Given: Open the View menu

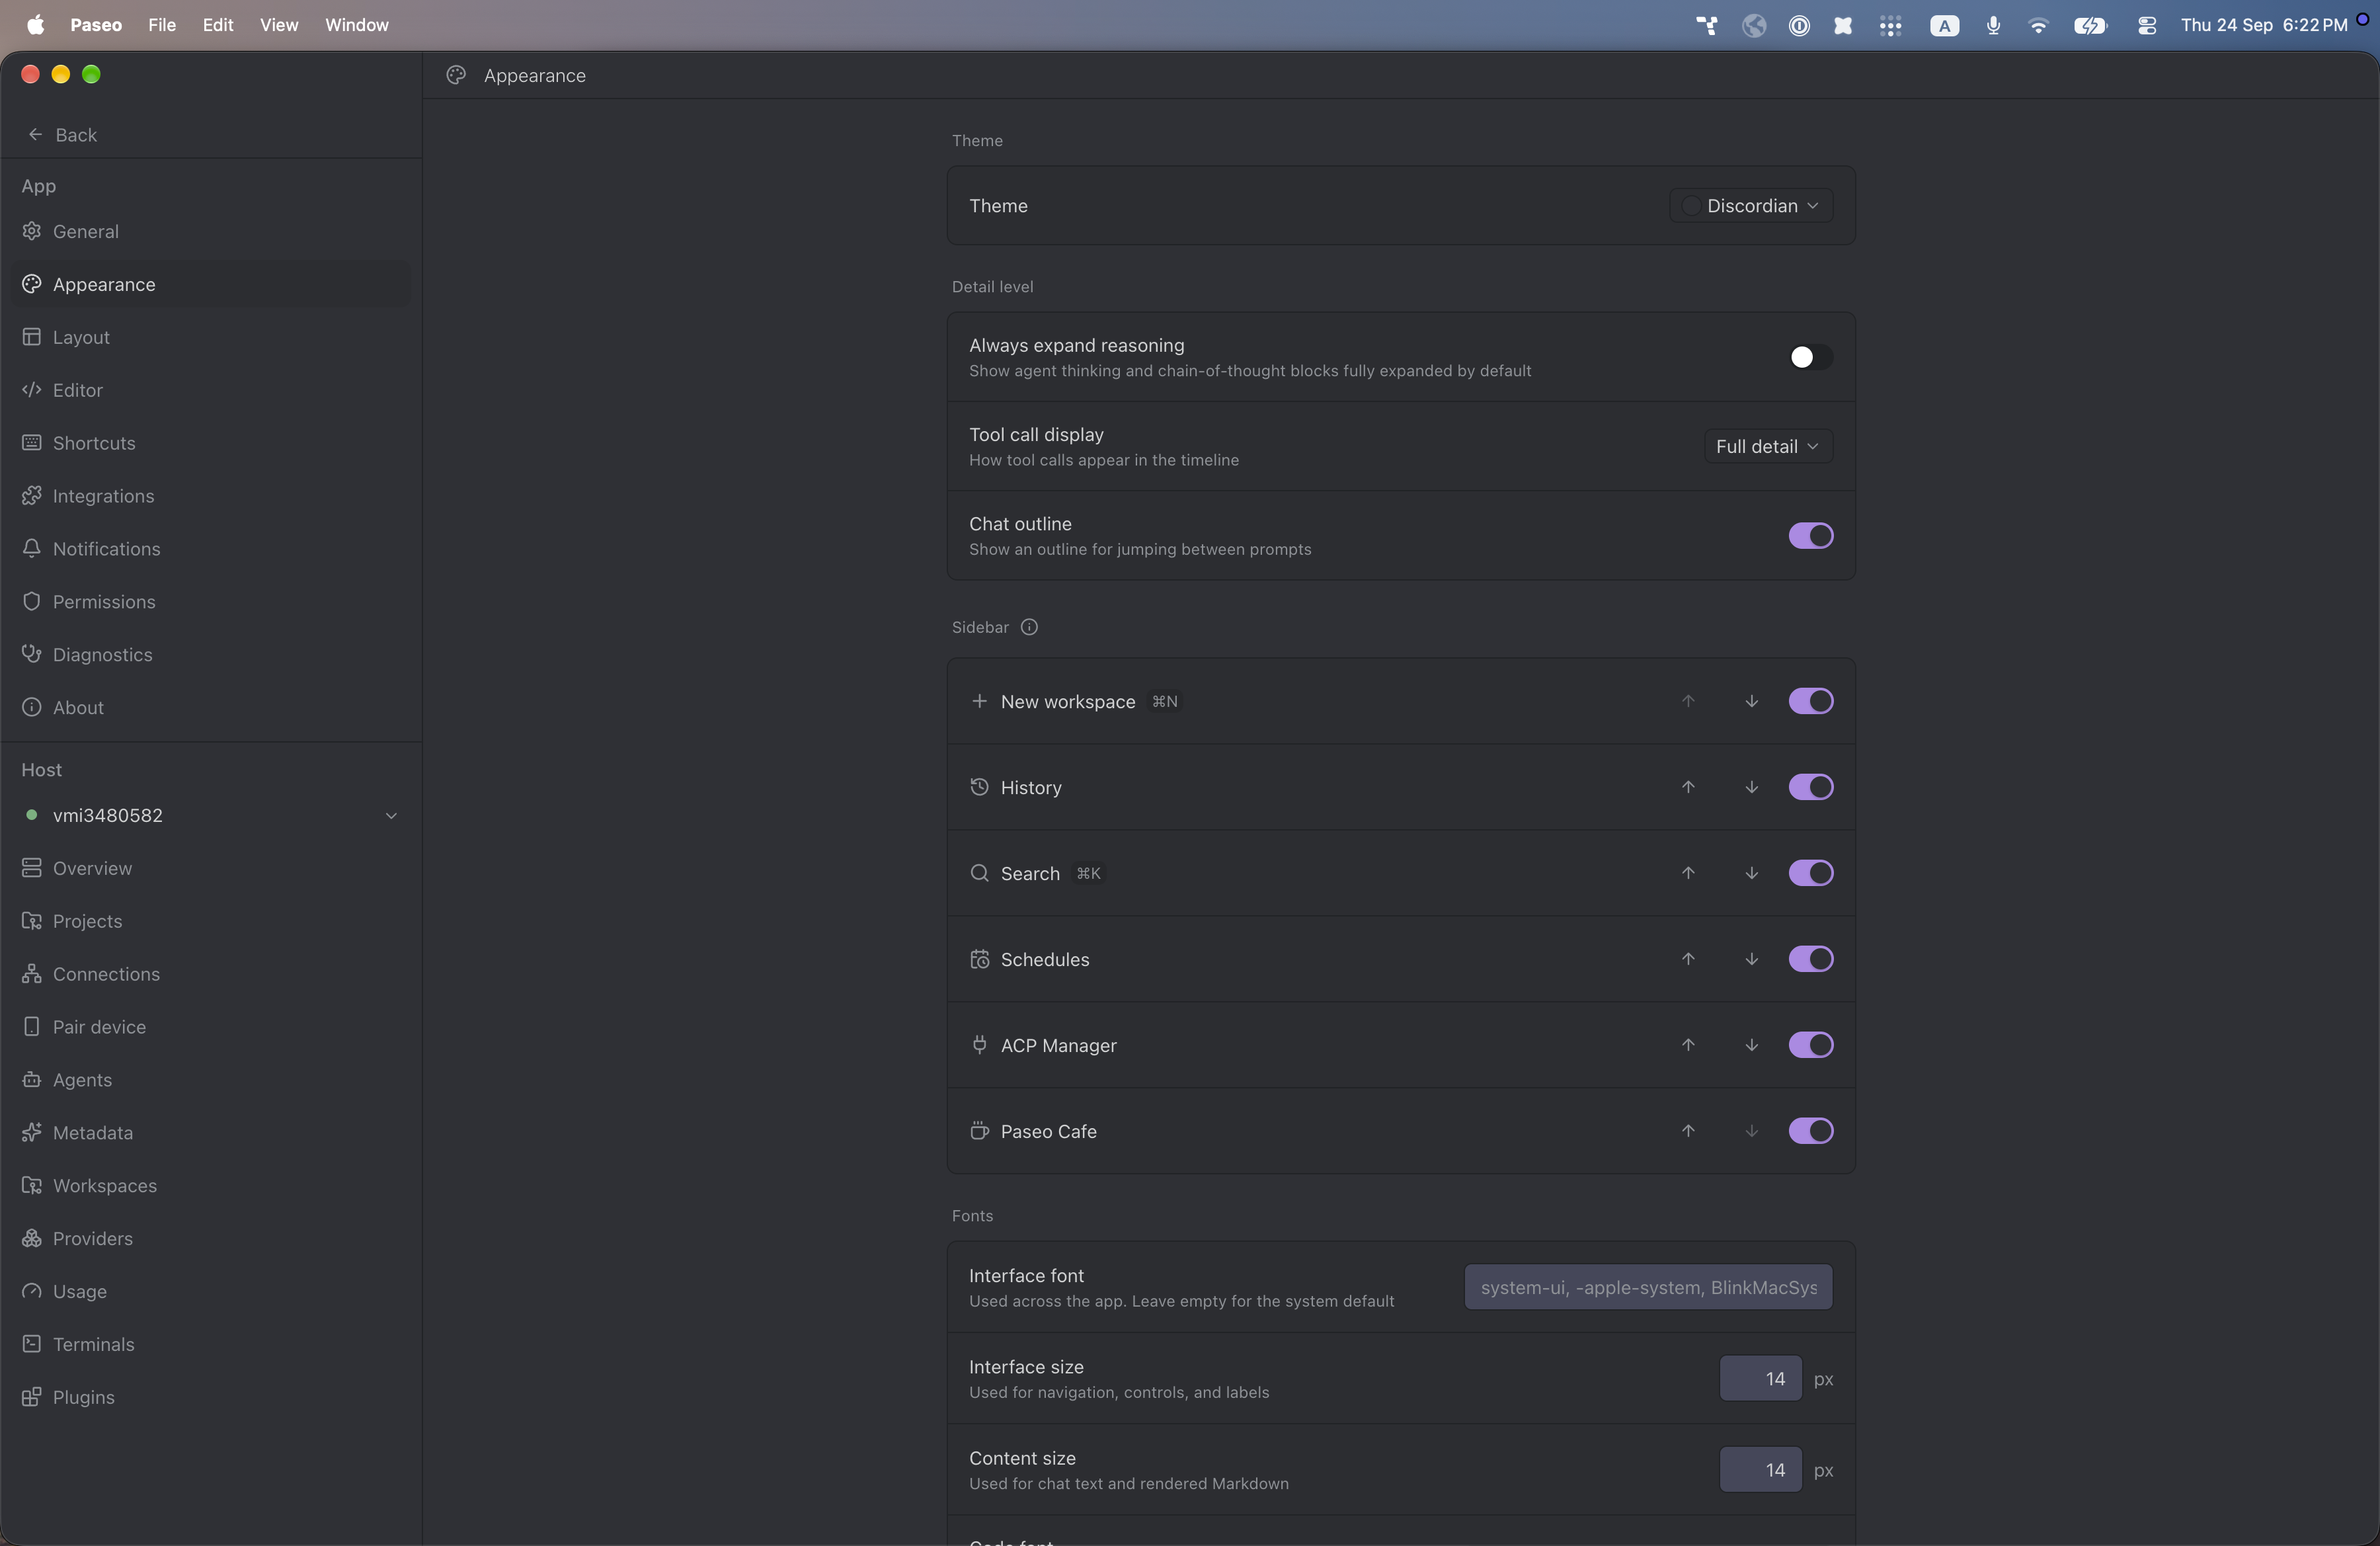Looking at the screenshot, I should tap(279, 25).
